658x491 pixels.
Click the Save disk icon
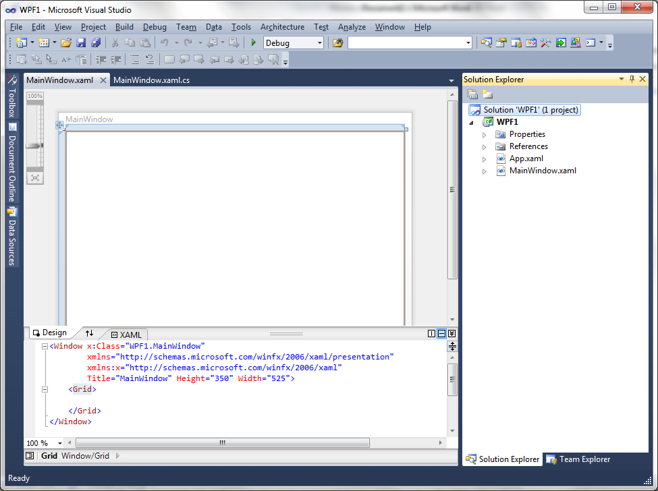(x=81, y=43)
